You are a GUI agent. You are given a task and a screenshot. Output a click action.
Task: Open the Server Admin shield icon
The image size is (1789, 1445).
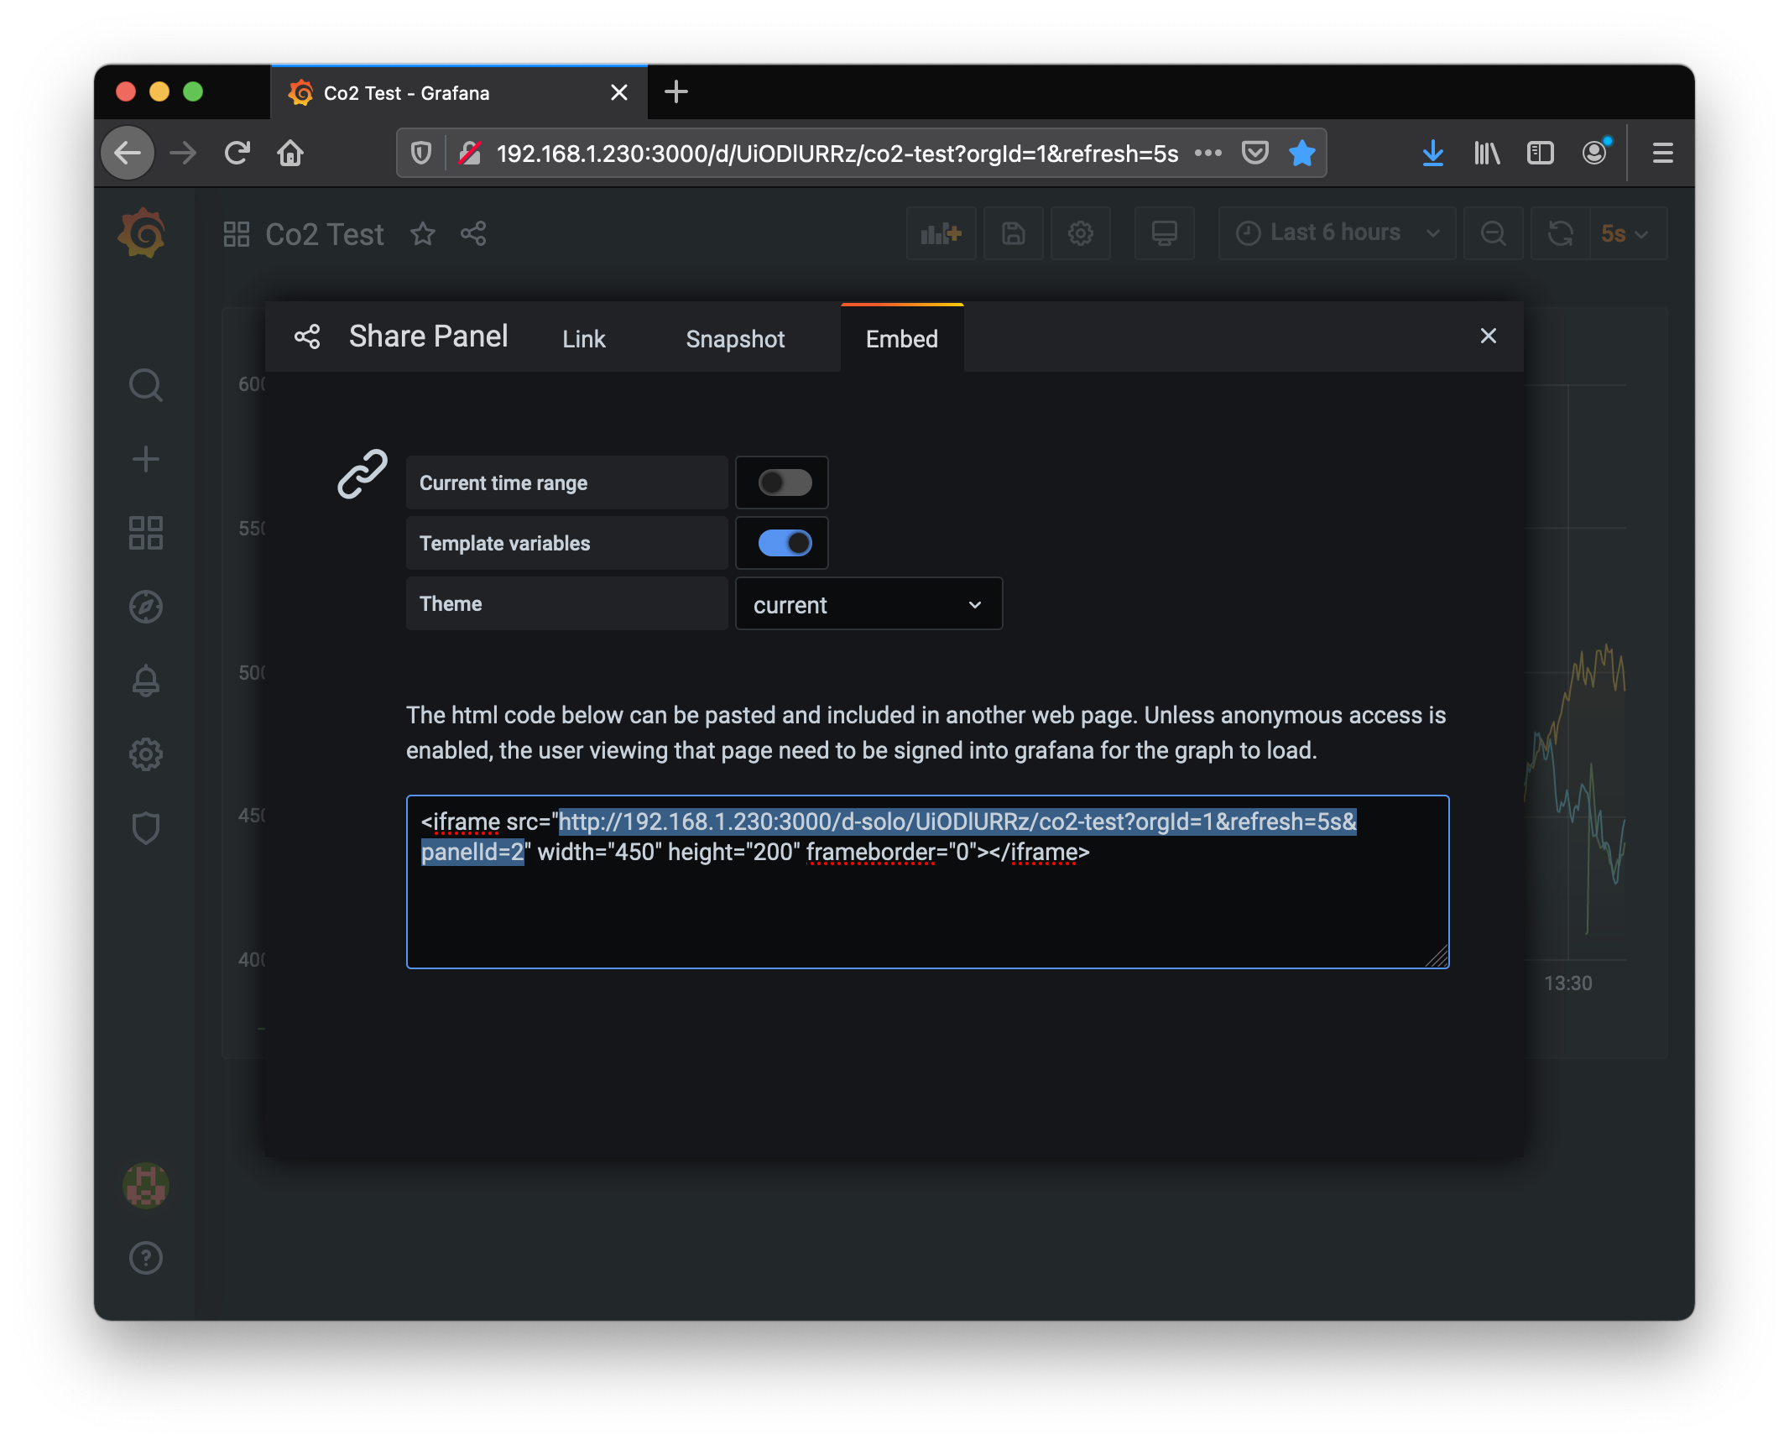(x=145, y=828)
